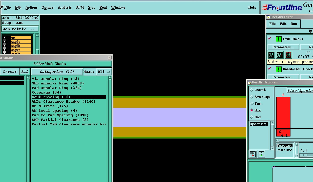Image resolution: width=313 pixels, height=182 pixels.
Task: Click Parameters button under Board-Drill Checks
Action: pyautogui.click(x=283, y=77)
